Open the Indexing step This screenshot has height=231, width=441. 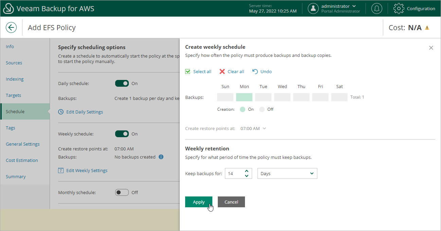(x=25, y=79)
